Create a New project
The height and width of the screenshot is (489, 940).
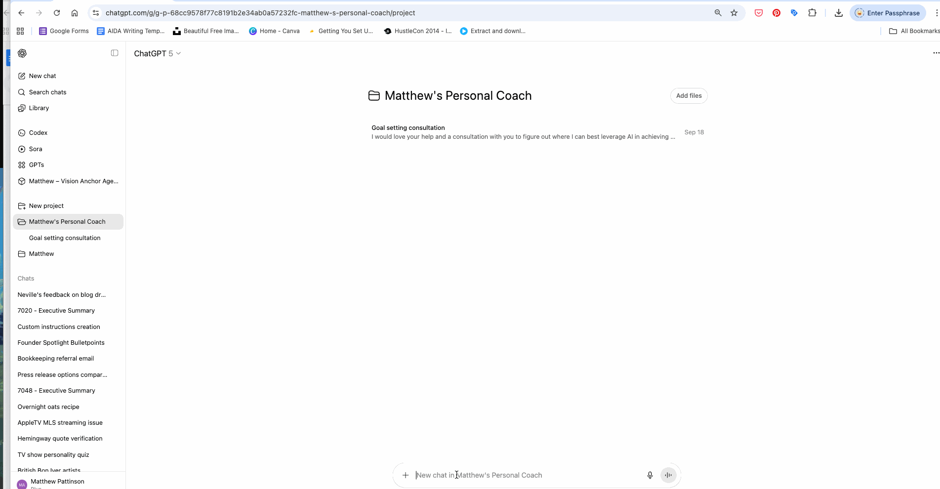pos(68,206)
